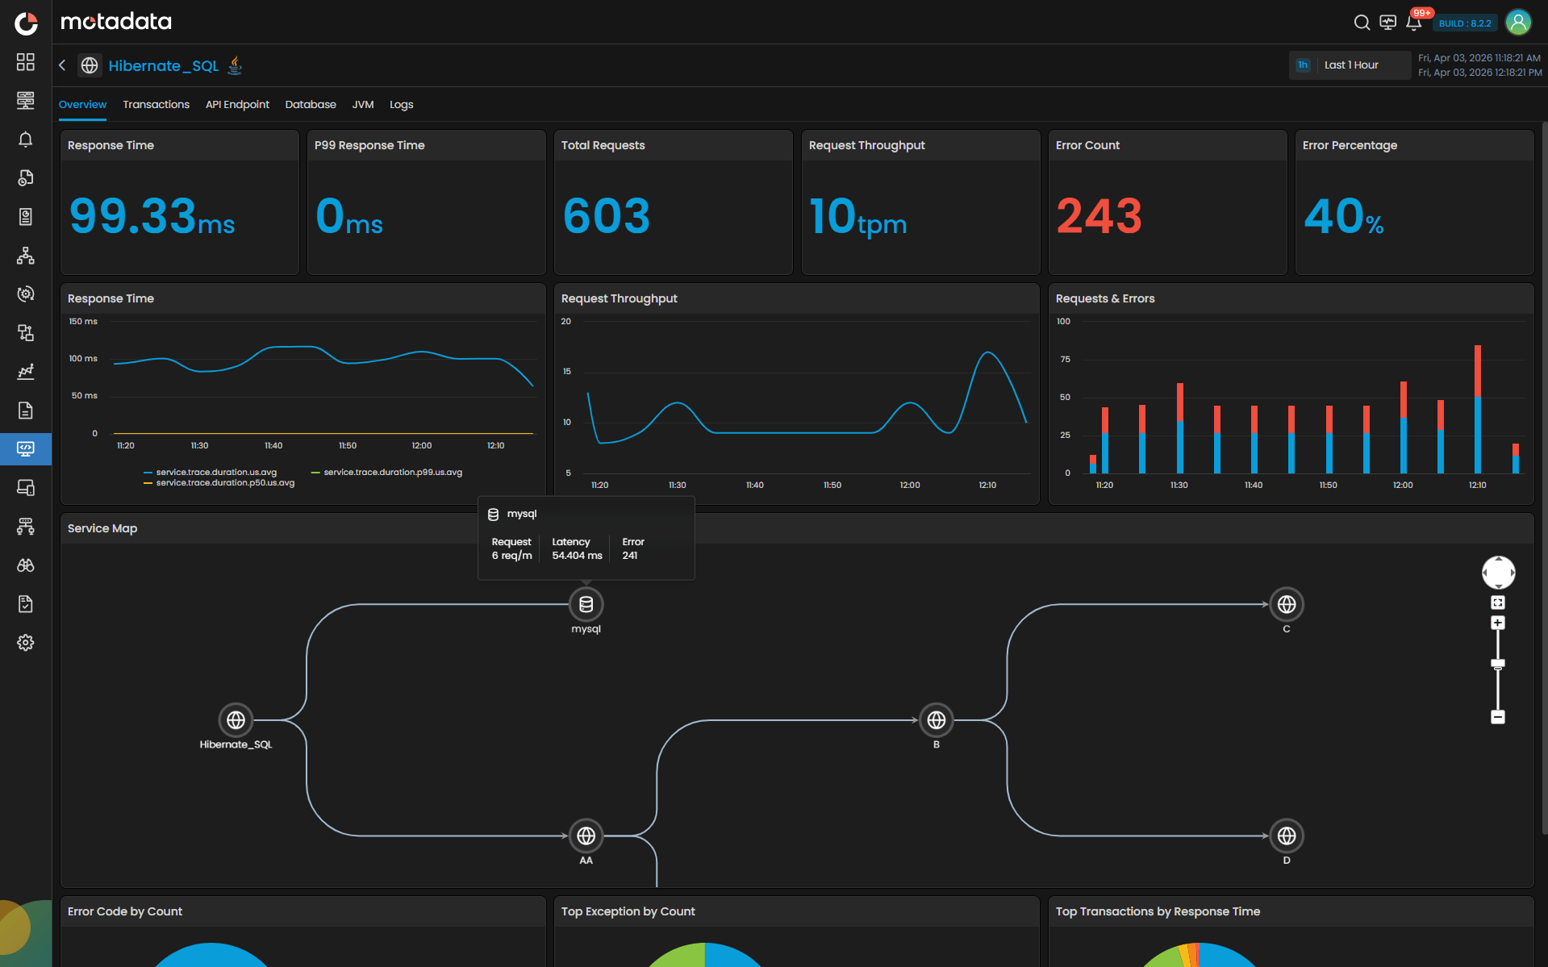This screenshot has width=1548, height=967.
Task: Switch to the Transactions tab
Action: pos(156,104)
